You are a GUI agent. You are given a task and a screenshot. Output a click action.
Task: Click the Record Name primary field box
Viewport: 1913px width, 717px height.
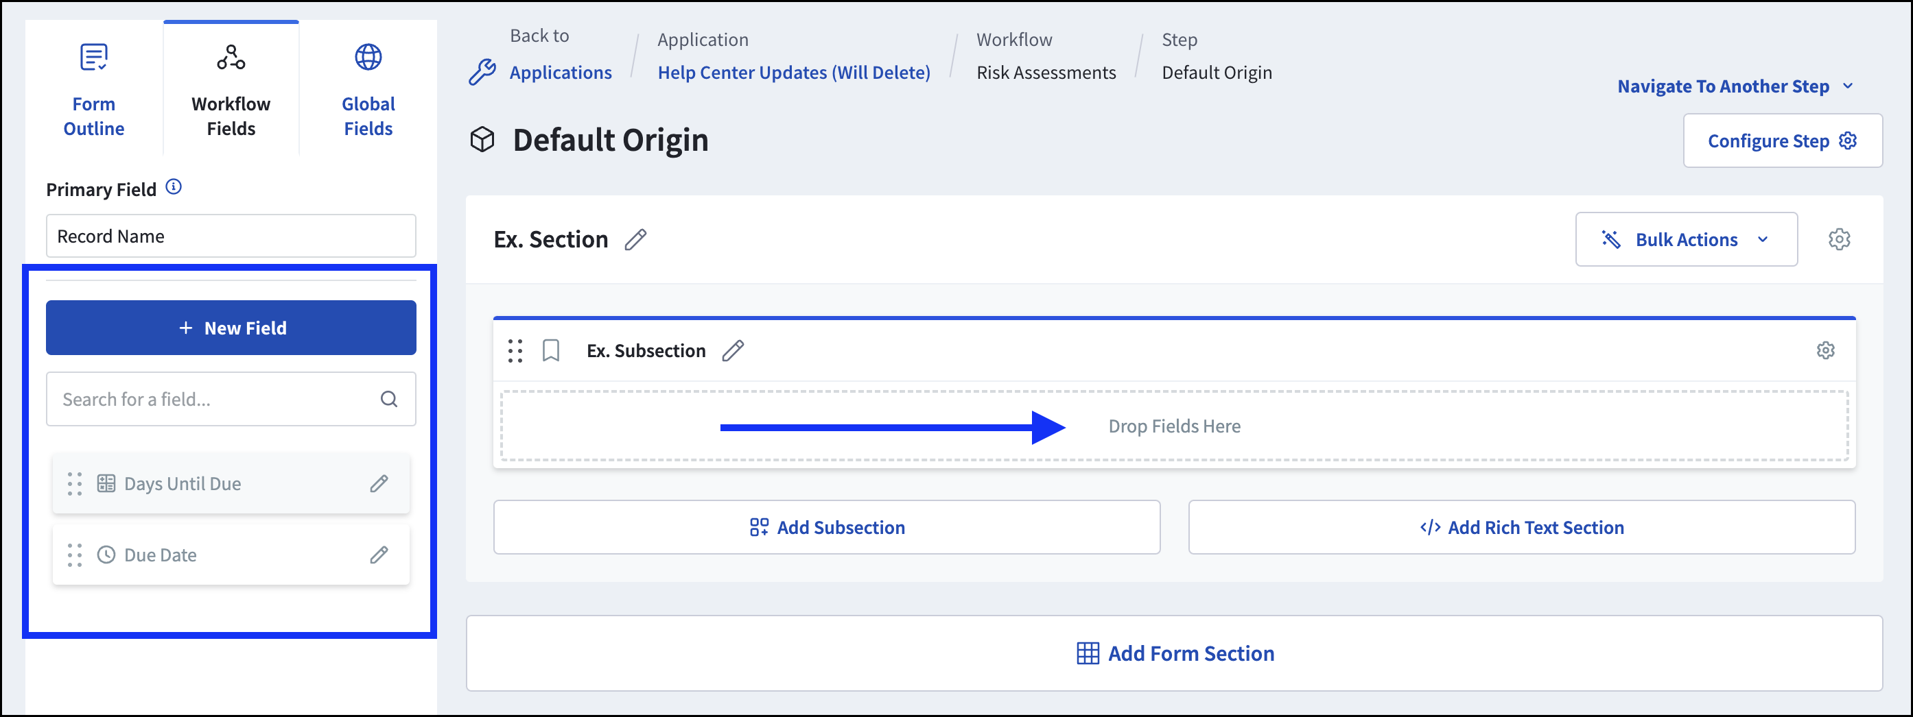[231, 236]
